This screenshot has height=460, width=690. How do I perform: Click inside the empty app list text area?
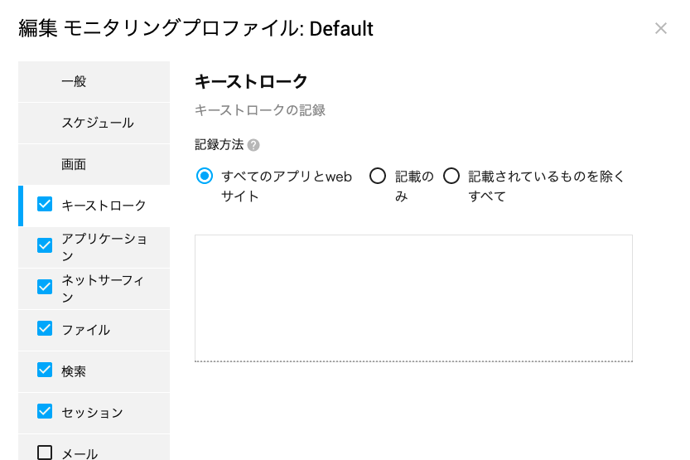pyautogui.click(x=413, y=298)
